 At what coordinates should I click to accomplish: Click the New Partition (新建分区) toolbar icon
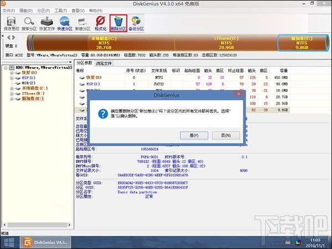click(82, 23)
